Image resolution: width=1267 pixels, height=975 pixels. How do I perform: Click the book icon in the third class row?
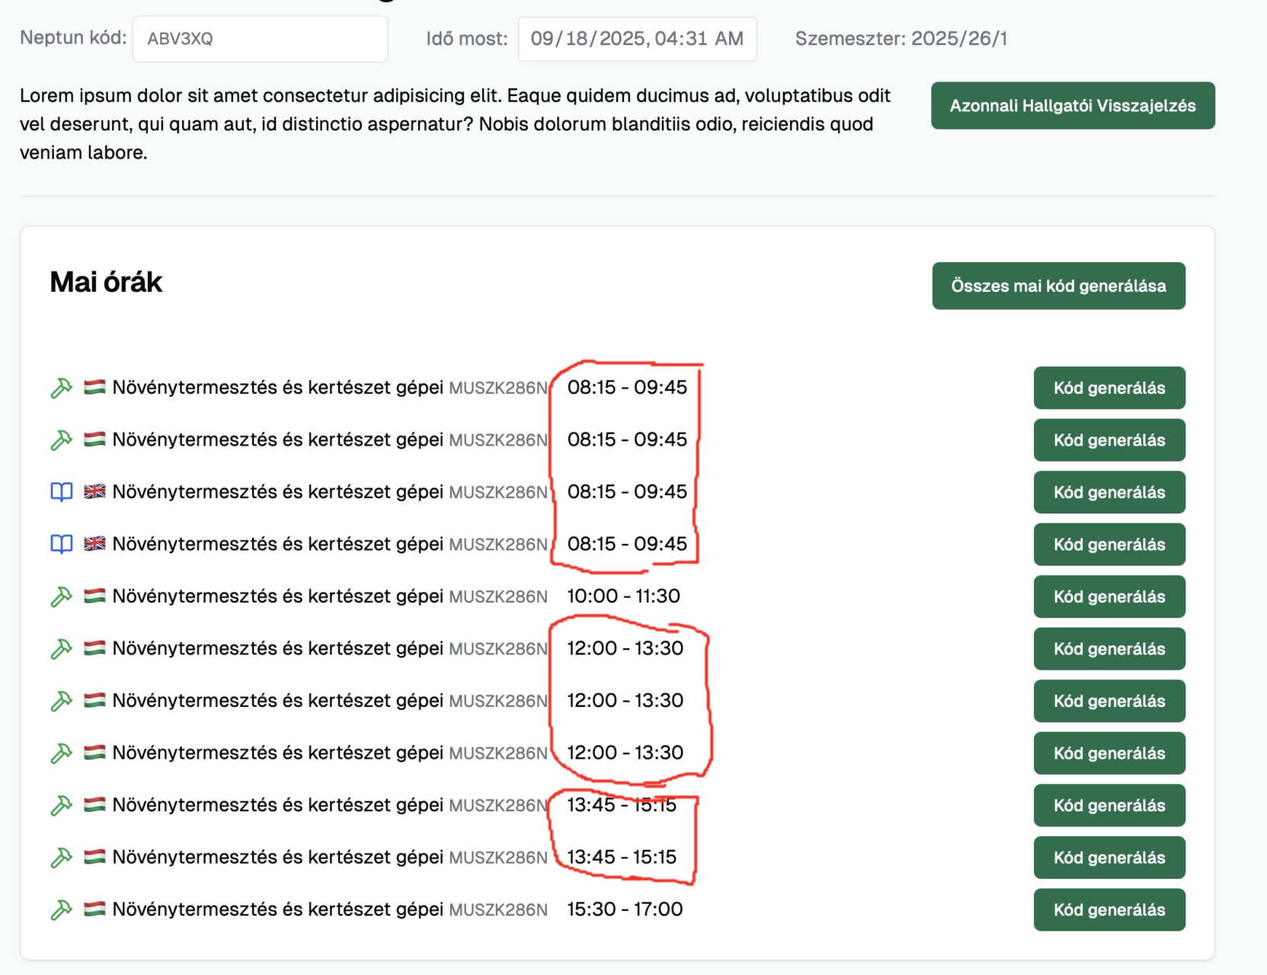(61, 492)
